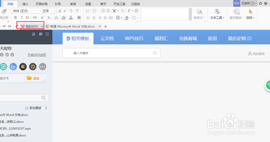
Task: Close the 我的WPS tab
Action: click(x=42, y=26)
